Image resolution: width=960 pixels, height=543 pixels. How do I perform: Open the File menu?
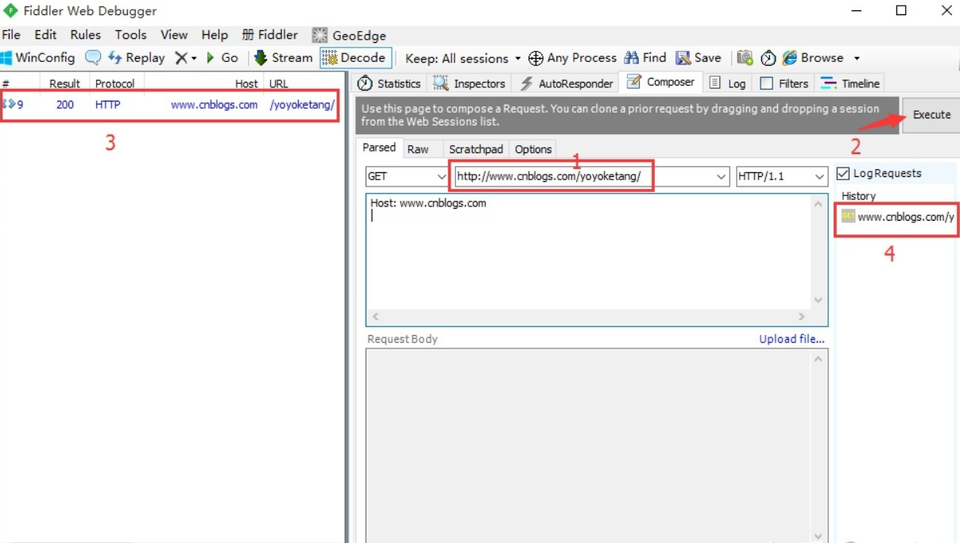coord(11,35)
